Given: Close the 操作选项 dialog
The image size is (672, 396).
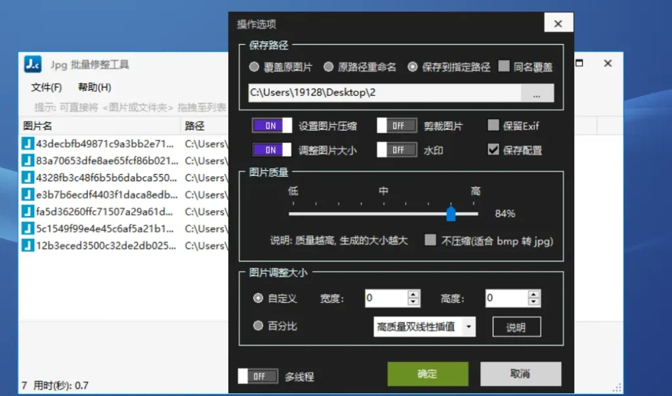Looking at the screenshot, I should coord(558,23).
